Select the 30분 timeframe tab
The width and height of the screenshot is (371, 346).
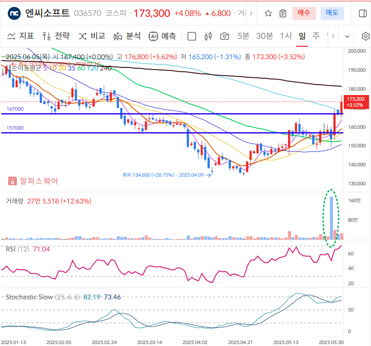pos(264,36)
